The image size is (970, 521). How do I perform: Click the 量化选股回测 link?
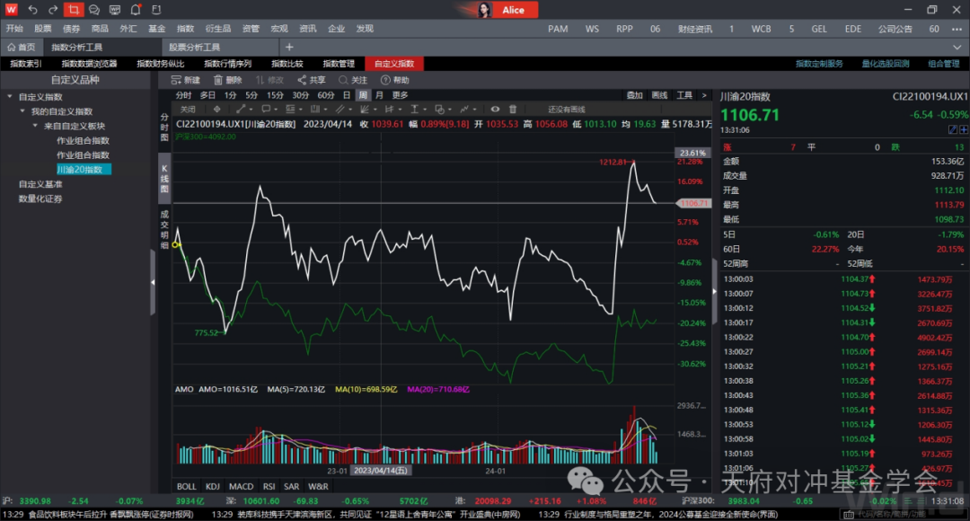click(885, 64)
